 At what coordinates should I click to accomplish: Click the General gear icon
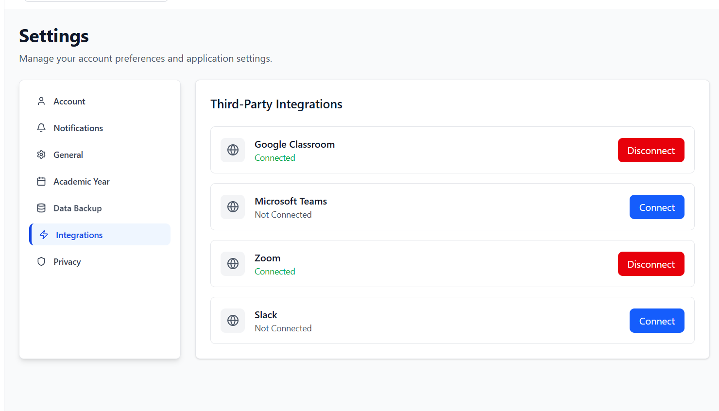41,154
